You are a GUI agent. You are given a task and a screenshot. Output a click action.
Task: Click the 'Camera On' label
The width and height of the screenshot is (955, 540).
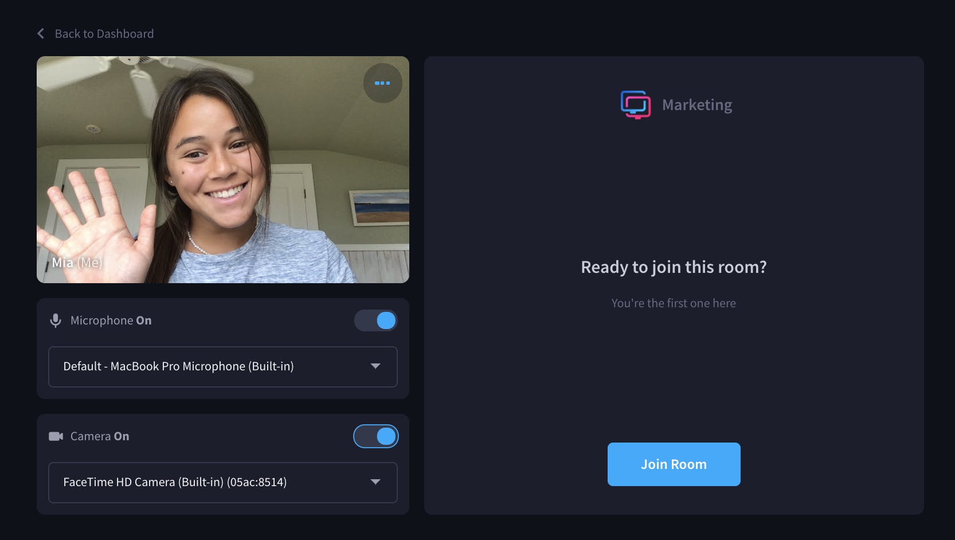coord(100,436)
